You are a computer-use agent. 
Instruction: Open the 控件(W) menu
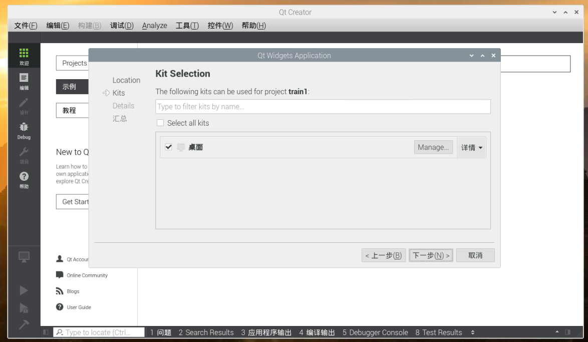click(220, 26)
